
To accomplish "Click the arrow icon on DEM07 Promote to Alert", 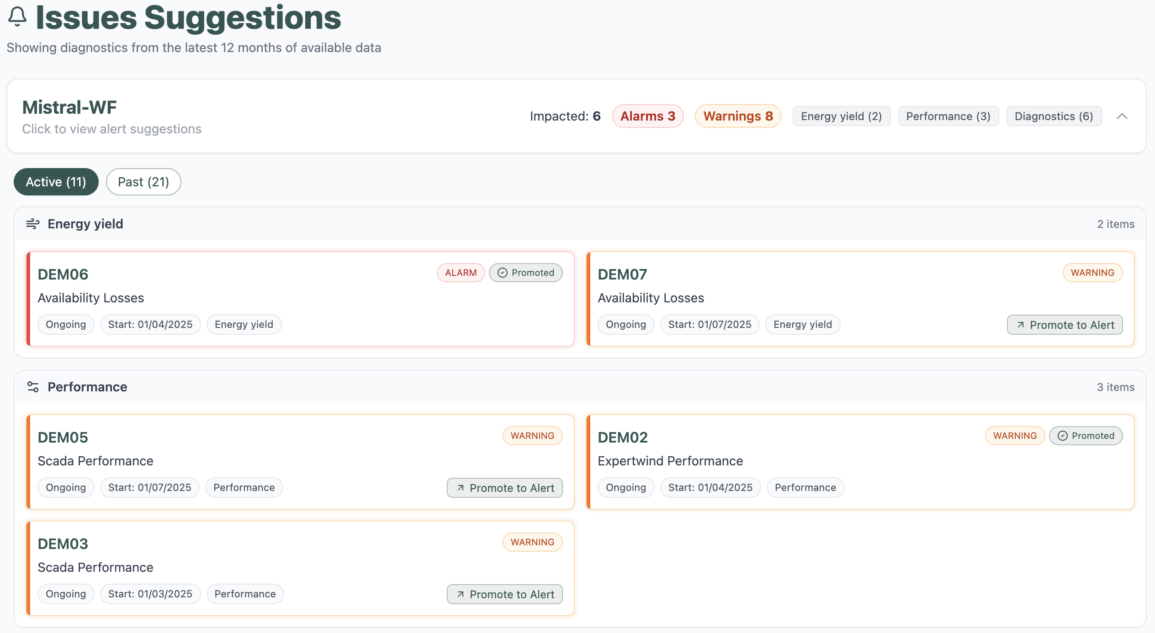I will (x=1021, y=325).
